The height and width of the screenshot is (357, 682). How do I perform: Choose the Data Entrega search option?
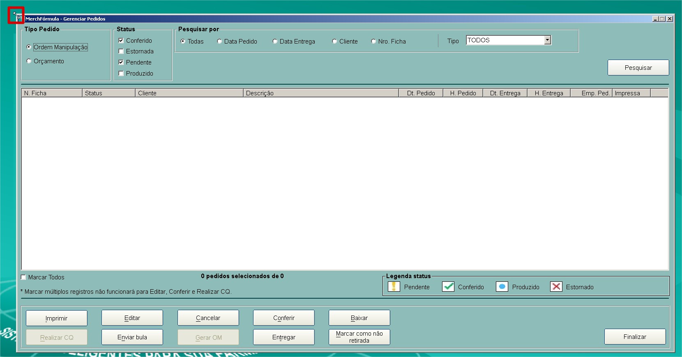pos(275,41)
